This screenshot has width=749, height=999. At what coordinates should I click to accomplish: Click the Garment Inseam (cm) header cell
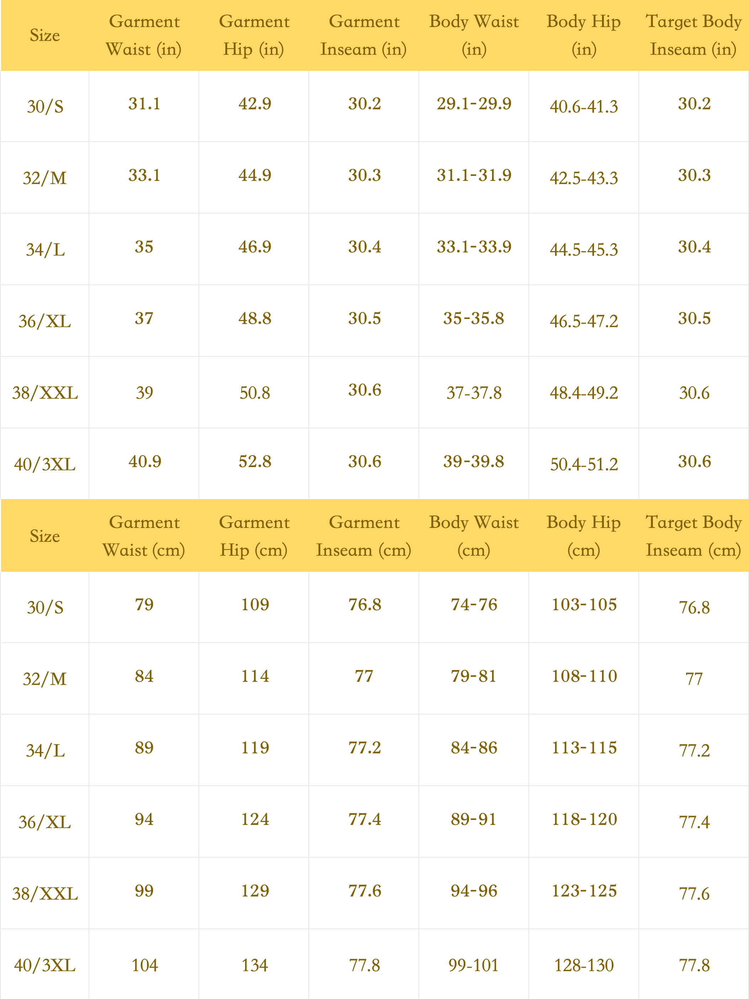(364, 535)
